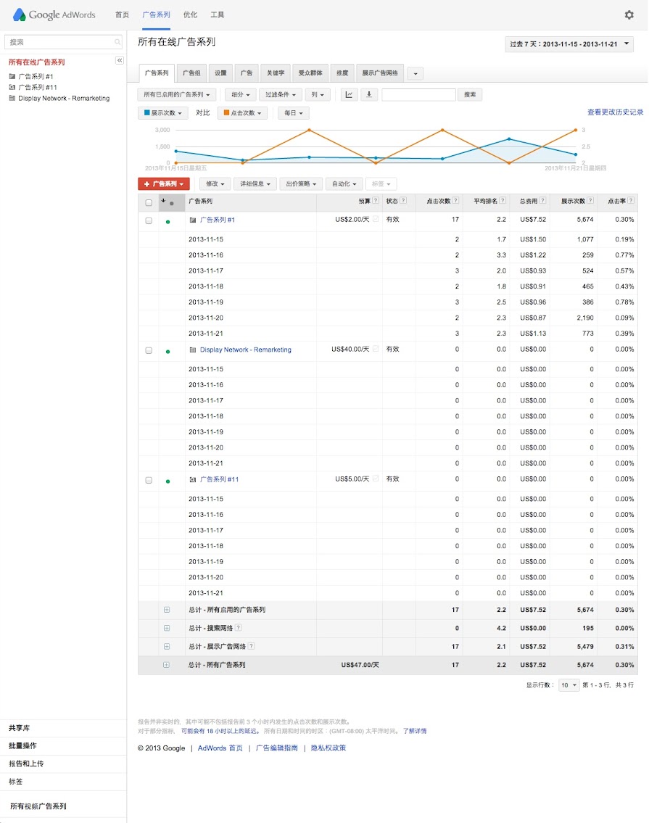Click the status sort column header icon
The width and height of the screenshot is (649, 823).
171,202
